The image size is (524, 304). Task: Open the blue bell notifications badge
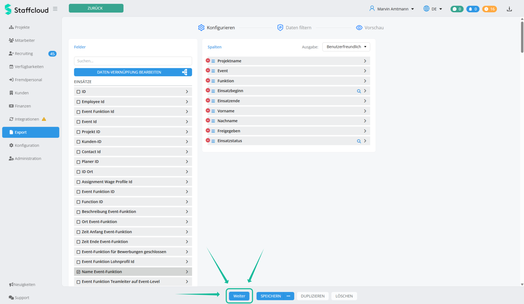point(473,9)
